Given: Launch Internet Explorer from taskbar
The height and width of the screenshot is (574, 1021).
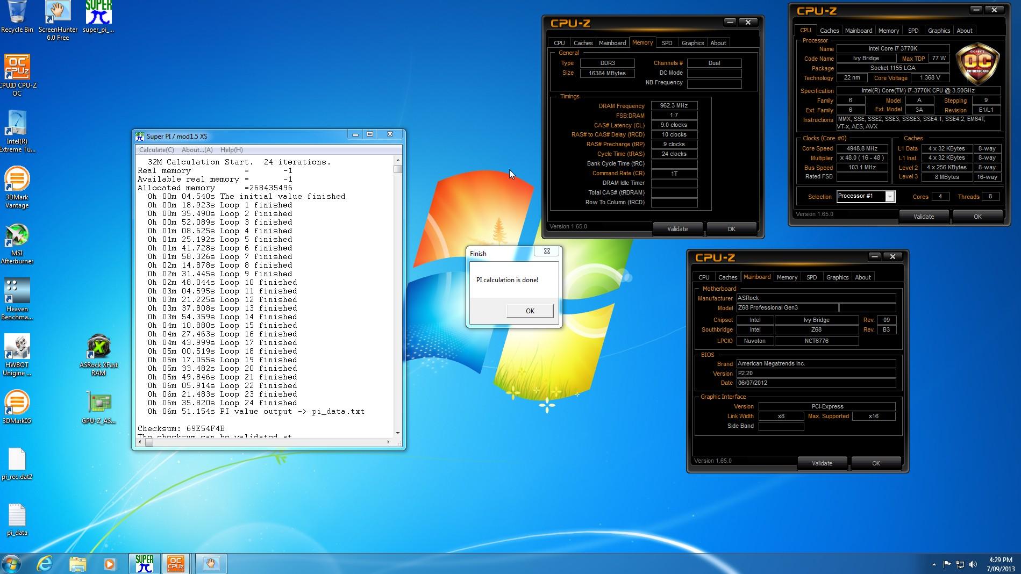Looking at the screenshot, I should [x=45, y=563].
